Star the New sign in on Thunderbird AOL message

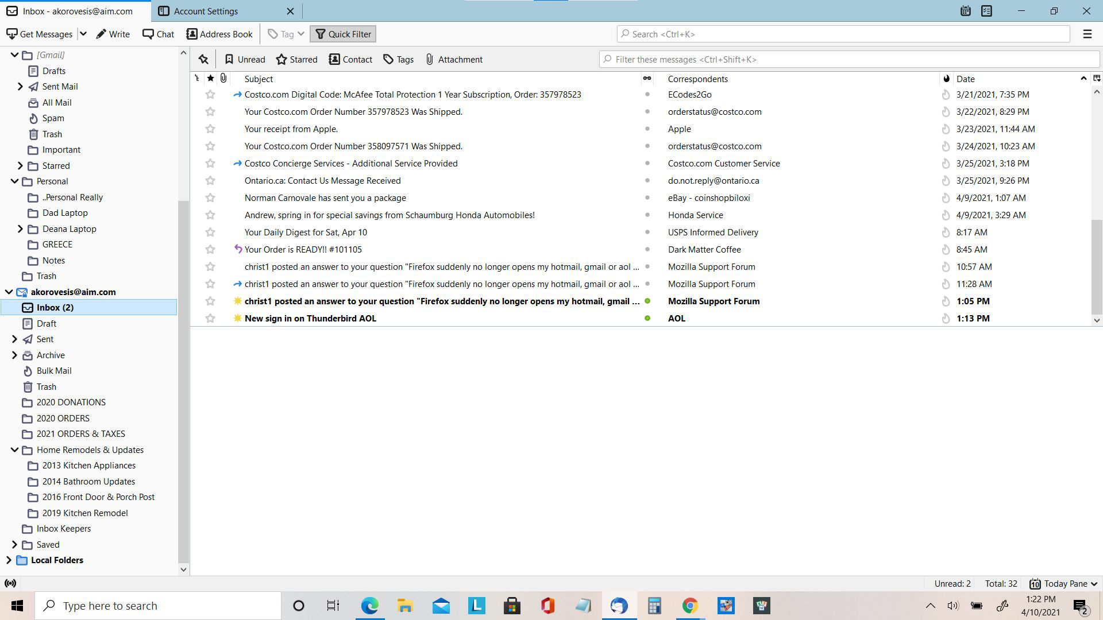pos(210,318)
